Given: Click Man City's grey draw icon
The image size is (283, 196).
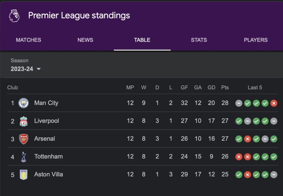Looking at the screenshot, I should 239,103.
